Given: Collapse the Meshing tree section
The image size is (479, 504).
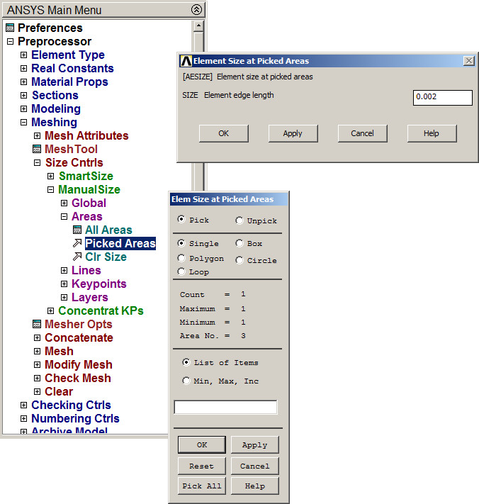Looking at the screenshot, I should point(24,123).
